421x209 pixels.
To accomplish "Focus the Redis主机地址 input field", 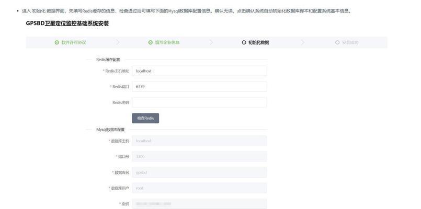I will pos(199,71).
